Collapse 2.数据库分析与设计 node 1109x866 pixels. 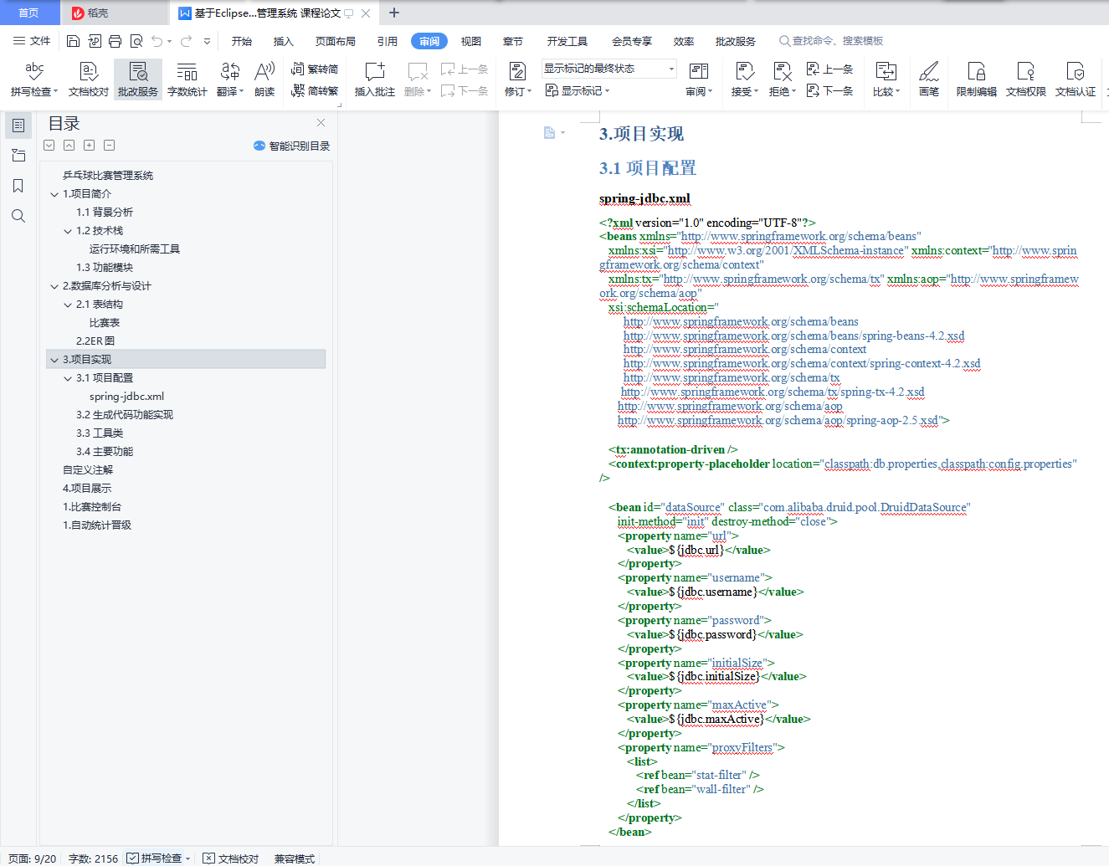click(x=54, y=286)
